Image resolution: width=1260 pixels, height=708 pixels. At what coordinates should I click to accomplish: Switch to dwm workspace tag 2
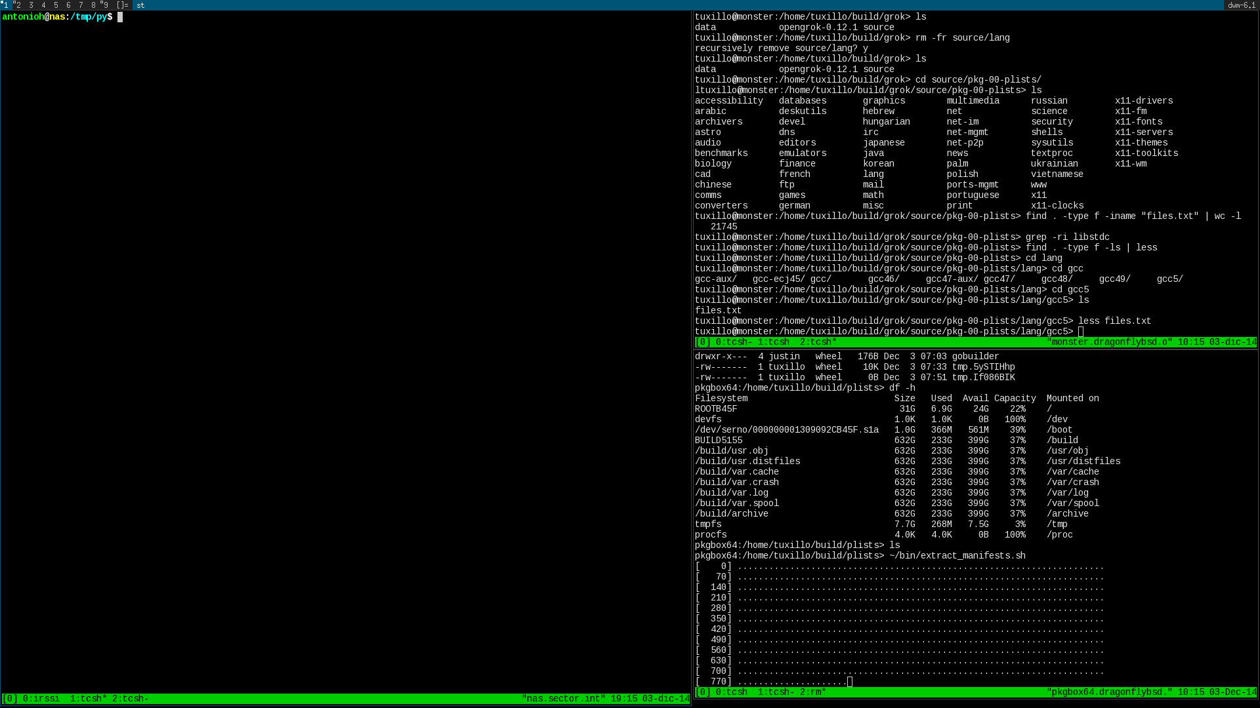click(18, 5)
